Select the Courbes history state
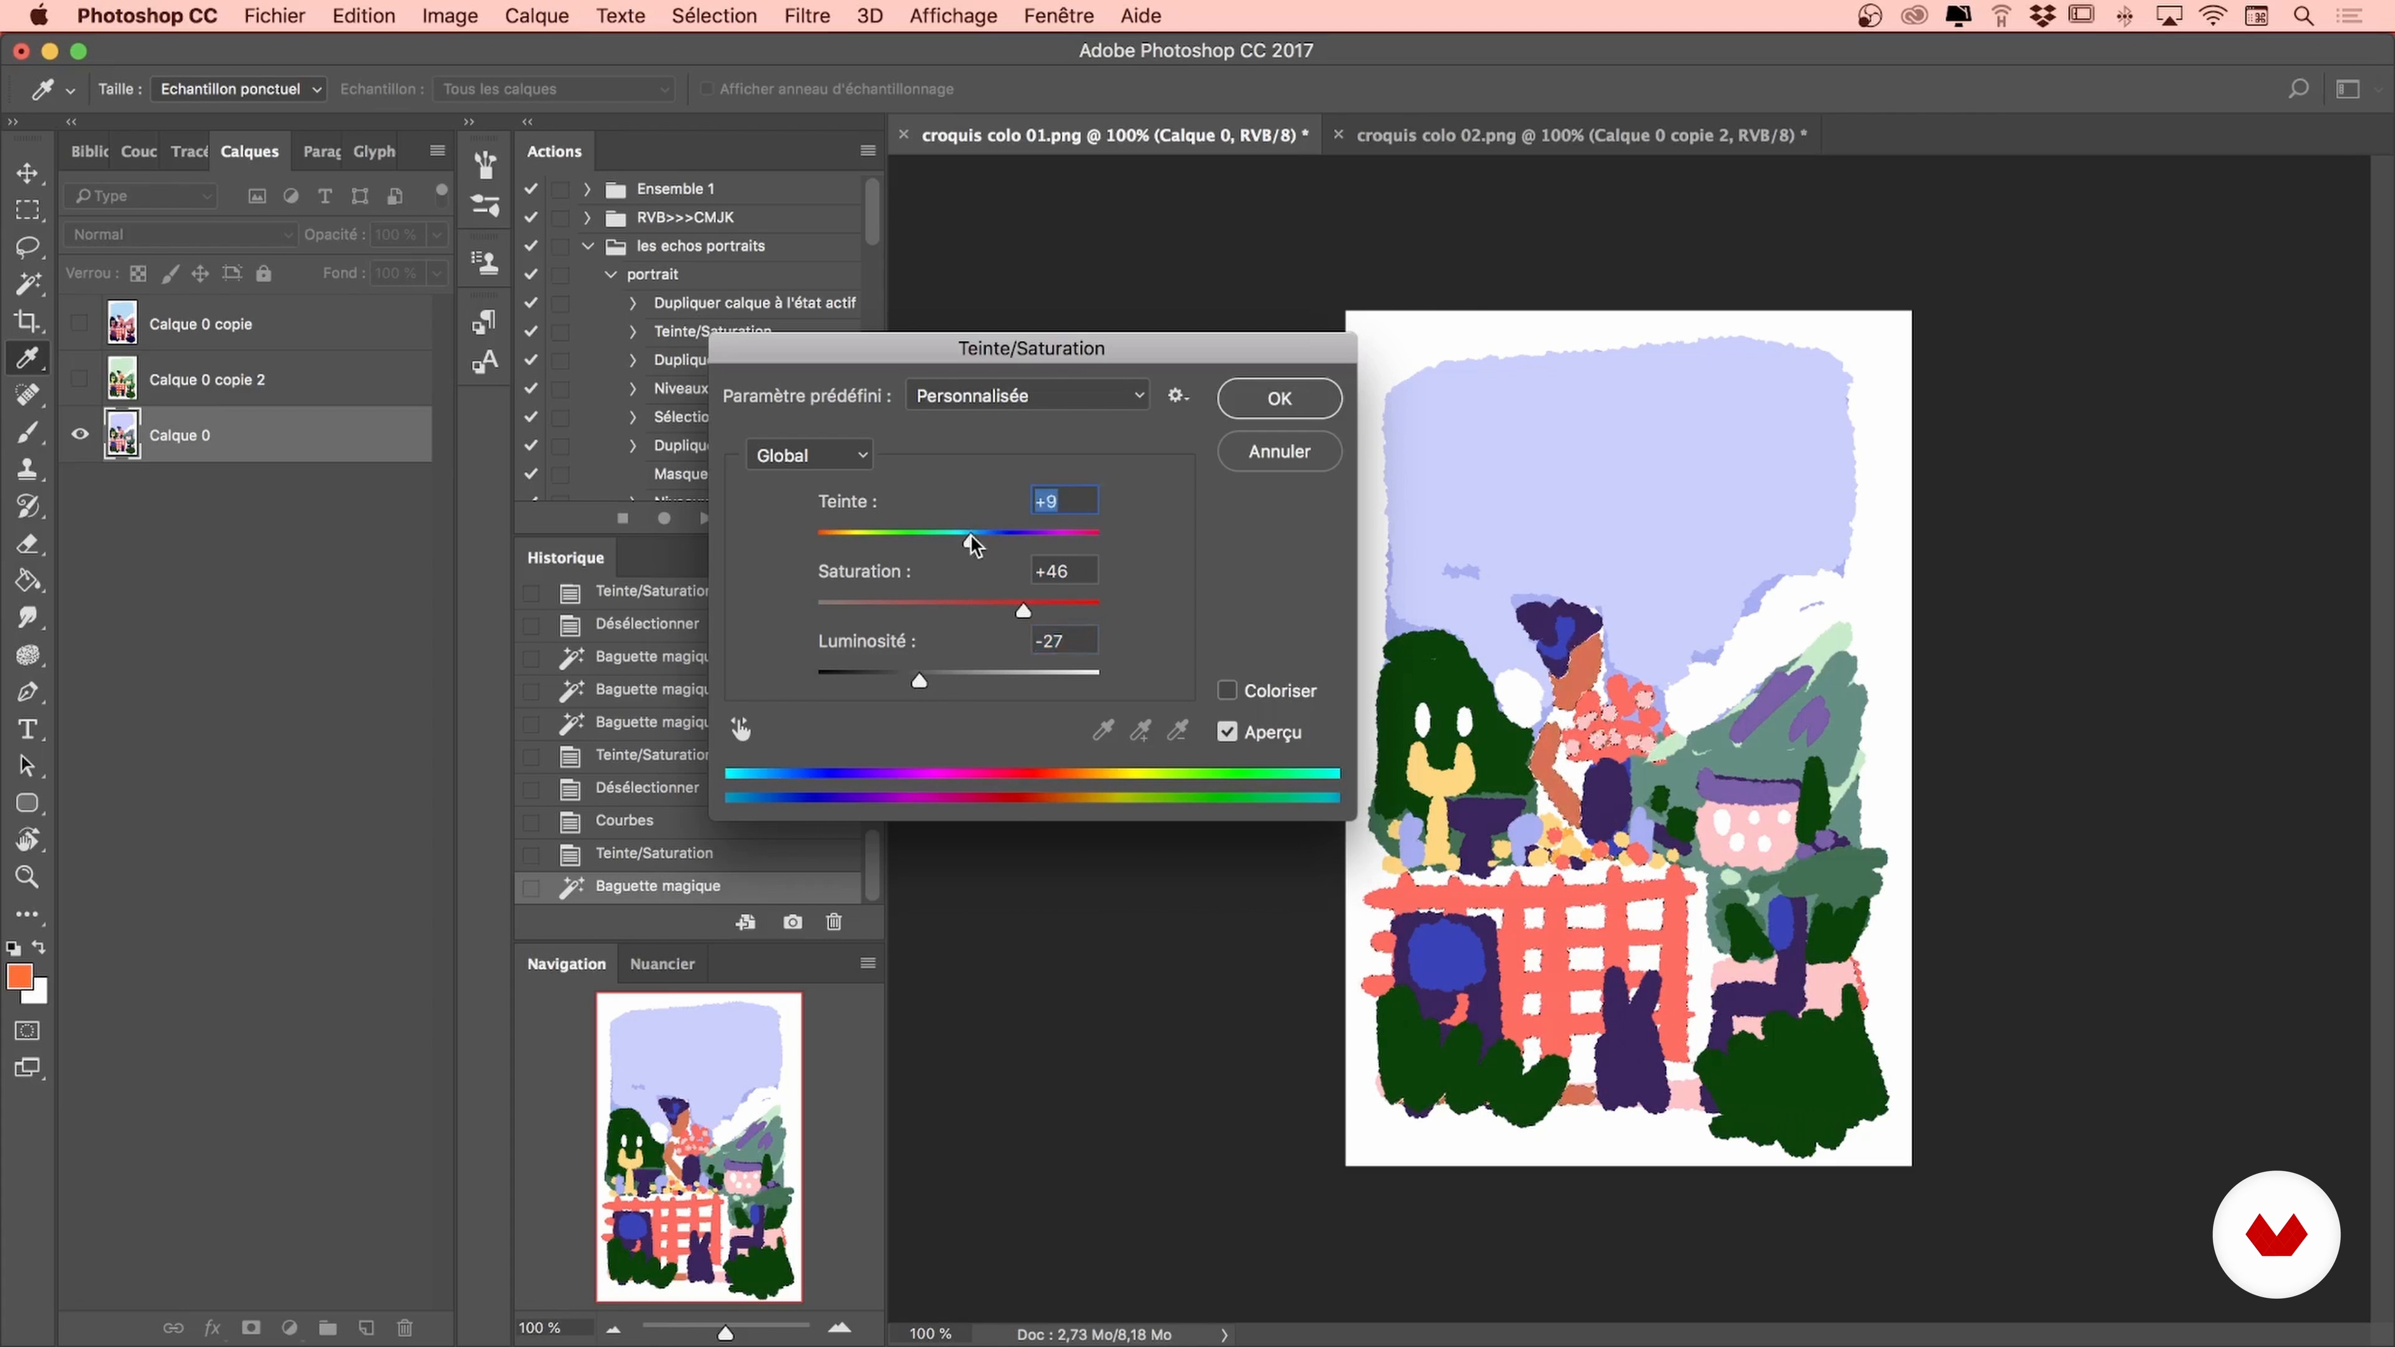This screenshot has width=2395, height=1347. point(688,820)
